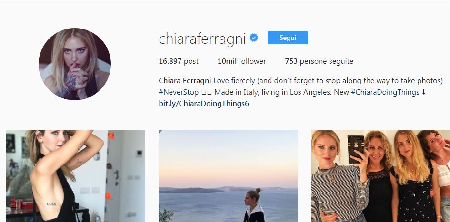
Task: Follow the account with the Segui button
Action: tap(288, 38)
